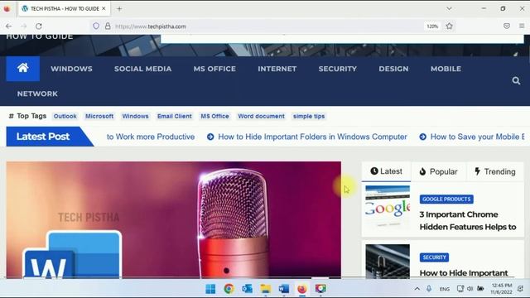Click the SECURITY category badge in sidebar
The image size is (530, 298).
pos(434,257)
